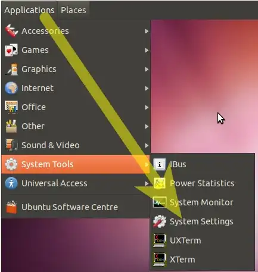Image resolution: width=258 pixels, height=272 pixels.
Task: Click the System Settings wrench-gear icon
Action: click(x=160, y=221)
